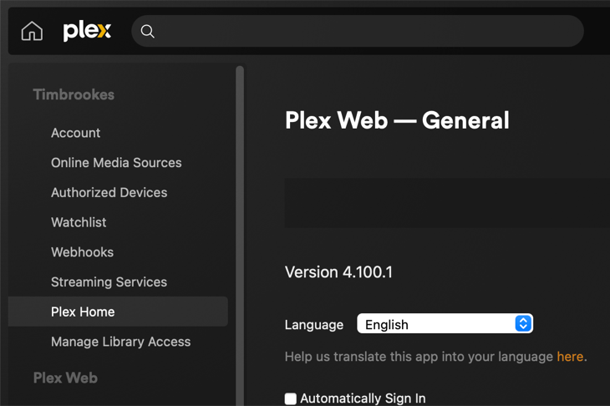Go to the Plex home icon

click(32, 31)
